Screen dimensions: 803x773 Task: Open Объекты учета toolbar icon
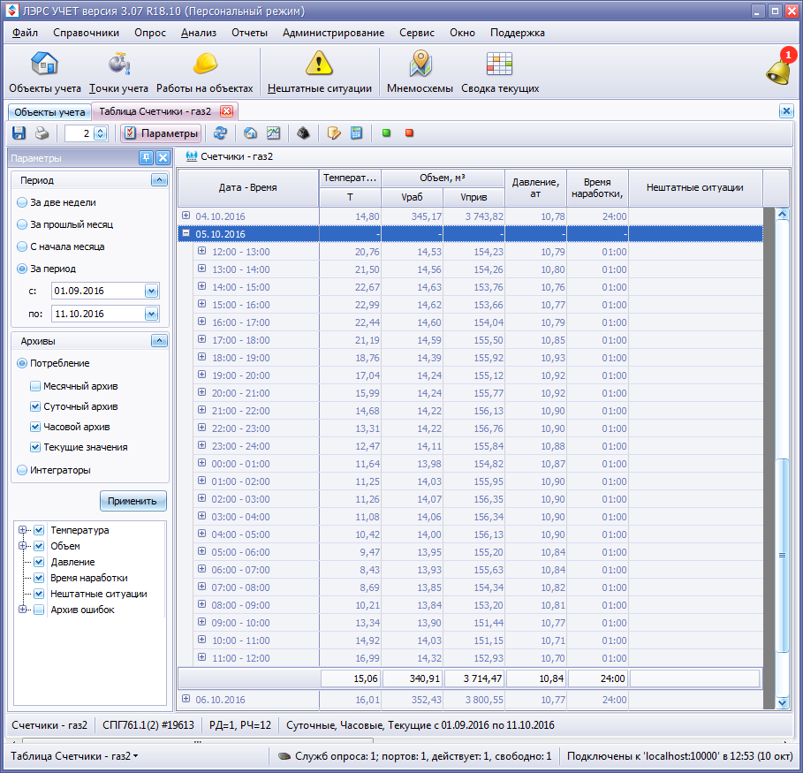click(x=44, y=64)
